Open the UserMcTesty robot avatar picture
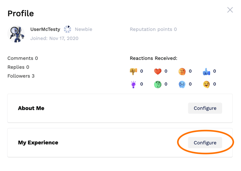241x171 pixels. [16, 34]
